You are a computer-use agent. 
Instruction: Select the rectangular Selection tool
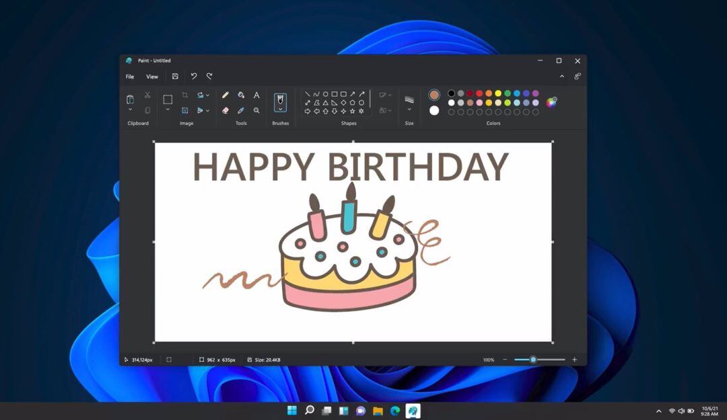pyautogui.click(x=168, y=99)
